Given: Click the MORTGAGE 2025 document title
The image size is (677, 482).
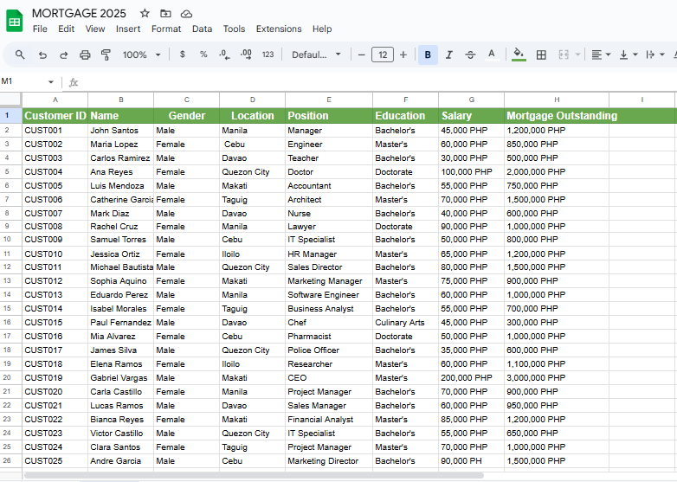Looking at the screenshot, I should (x=79, y=13).
